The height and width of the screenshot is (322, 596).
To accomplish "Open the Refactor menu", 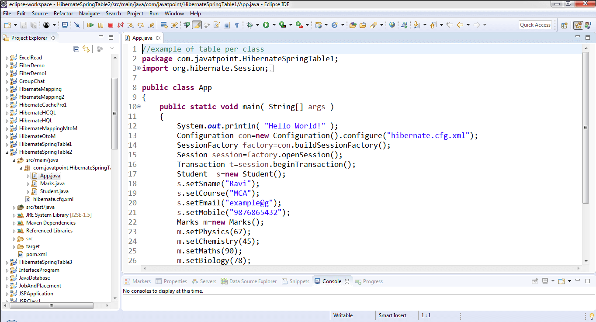I will [63, 14].
